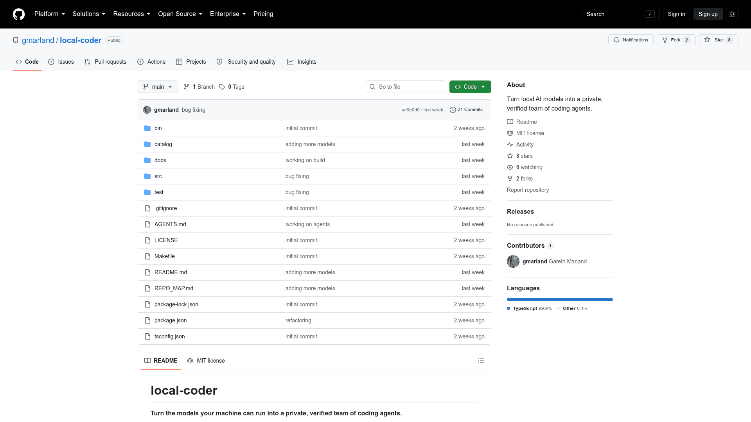751x422 pixels.
Task: Click the test folder icon
Action: coord(147,192)
